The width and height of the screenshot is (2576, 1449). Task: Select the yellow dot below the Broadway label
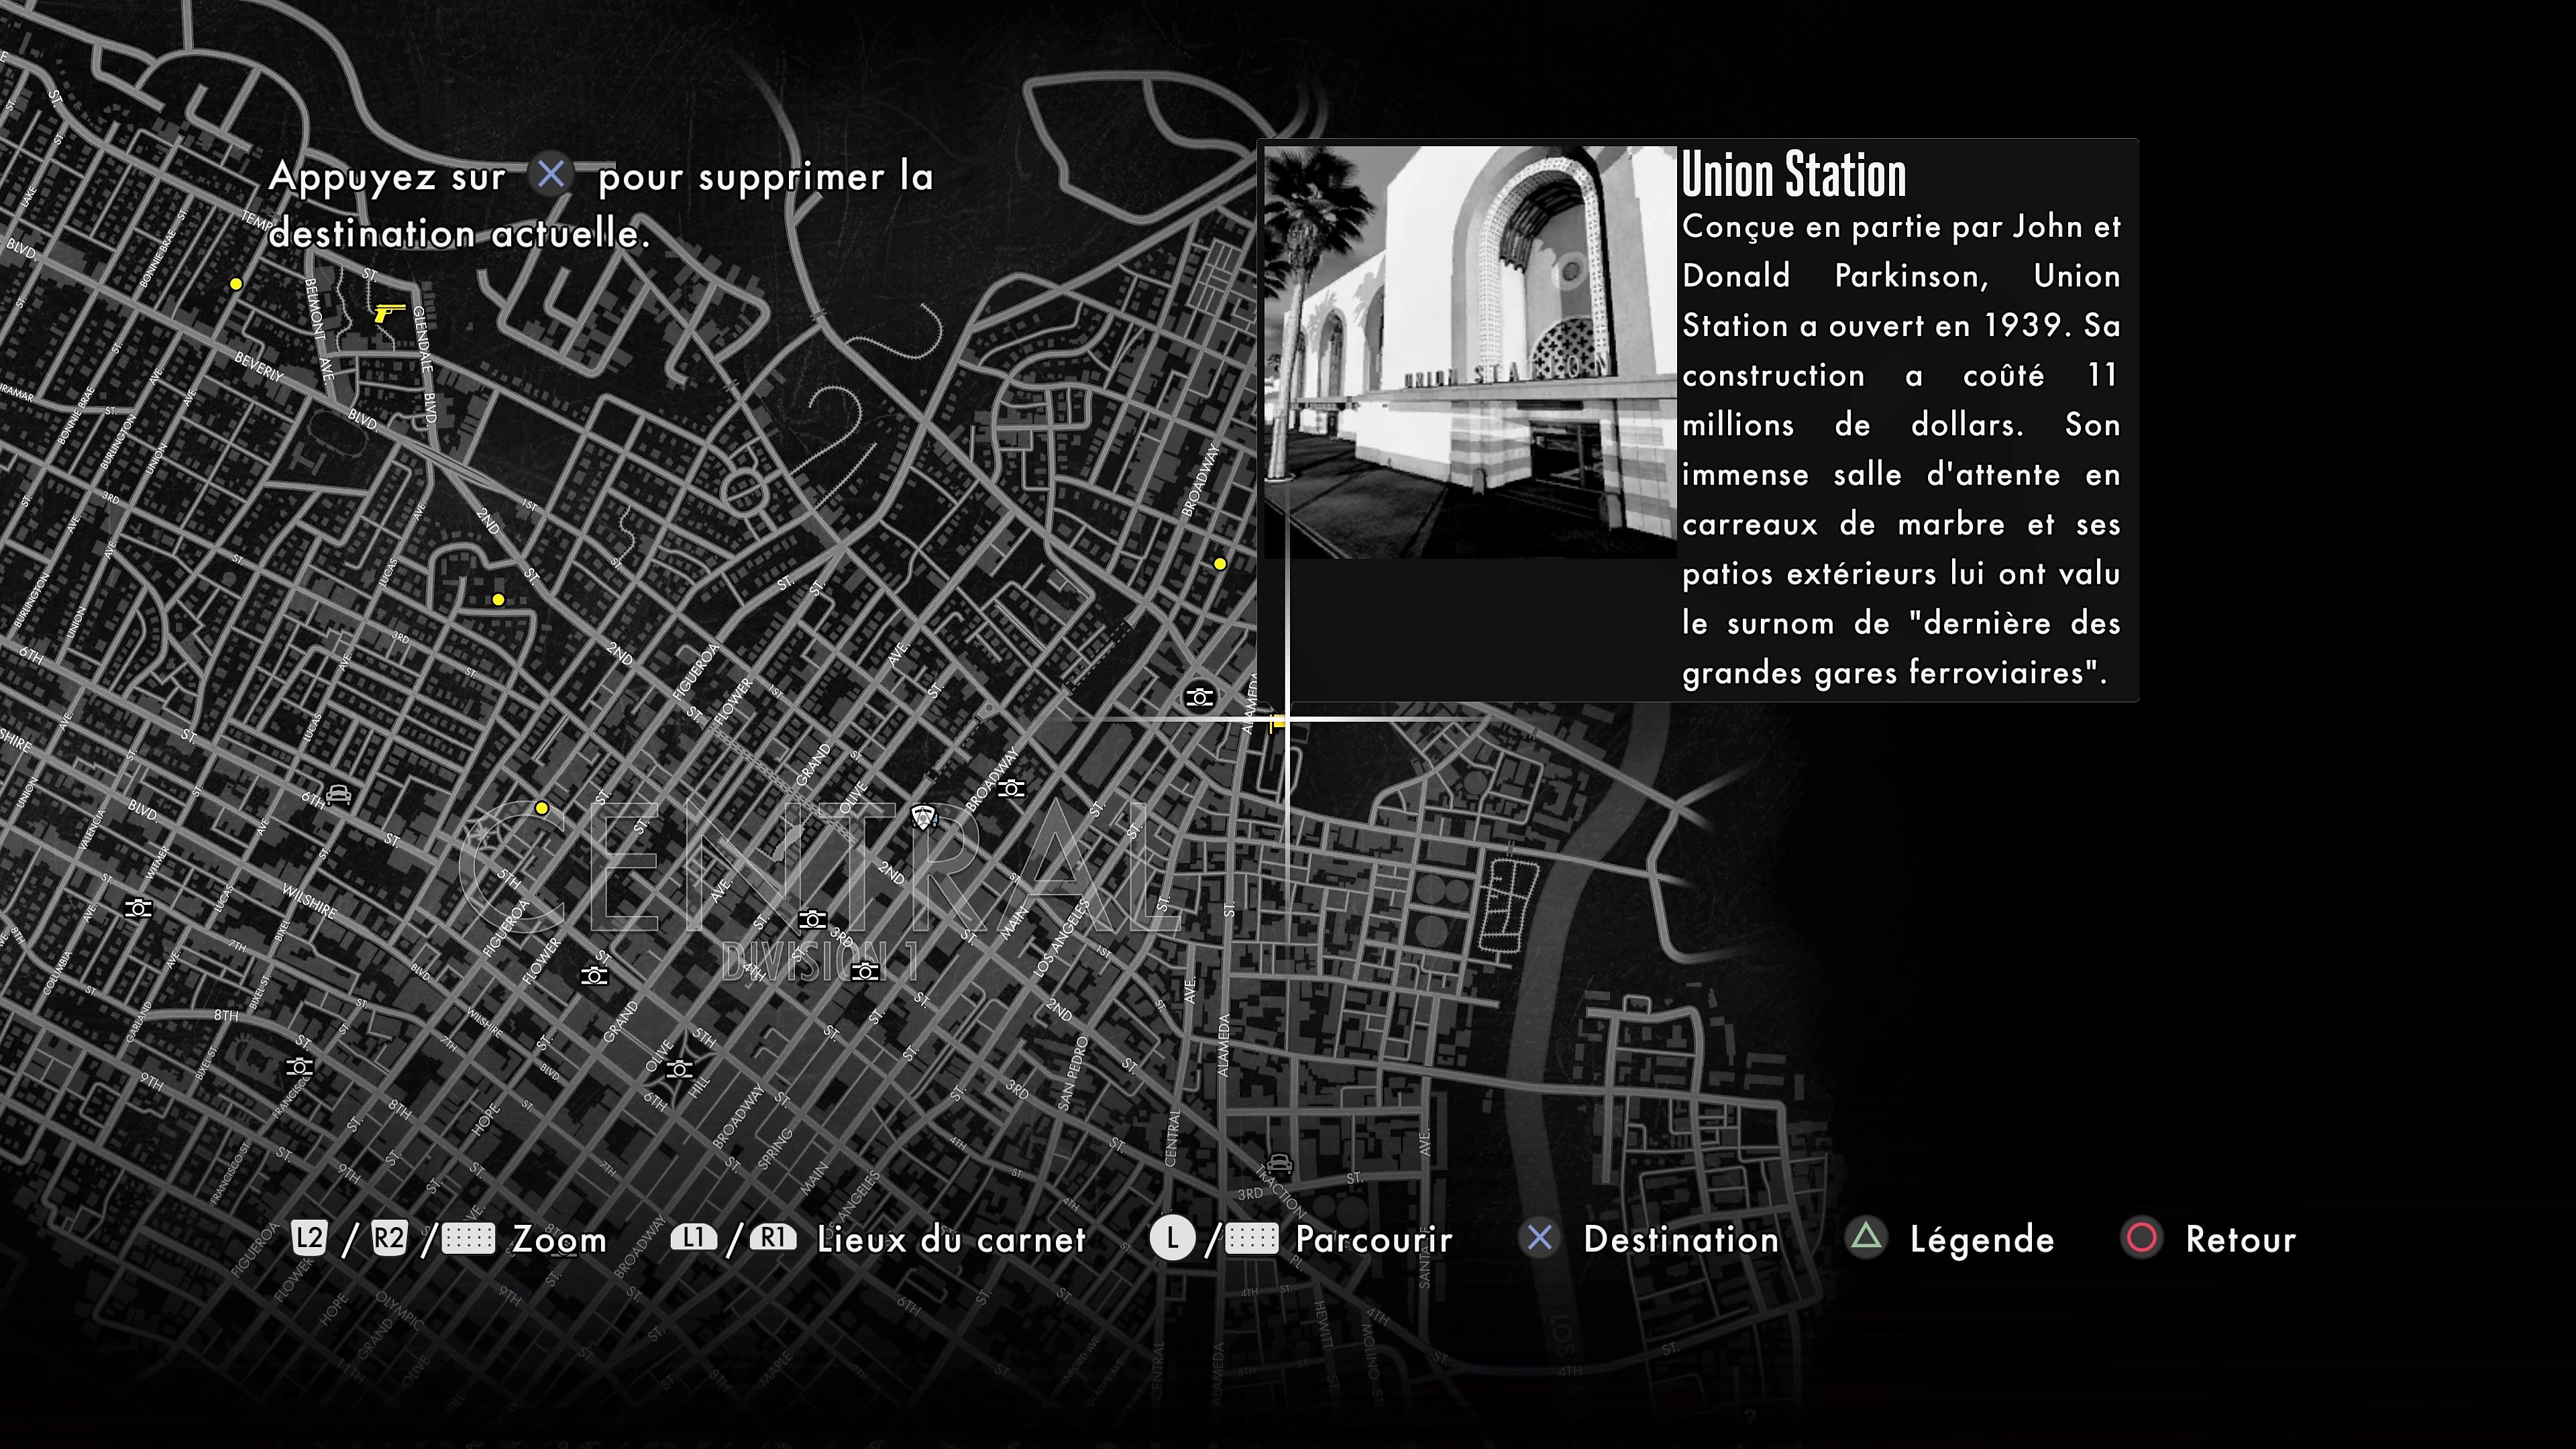[x=1220, y=564]
